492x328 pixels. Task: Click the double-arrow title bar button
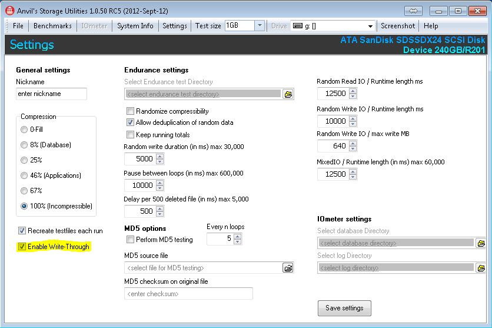point(413,11)
